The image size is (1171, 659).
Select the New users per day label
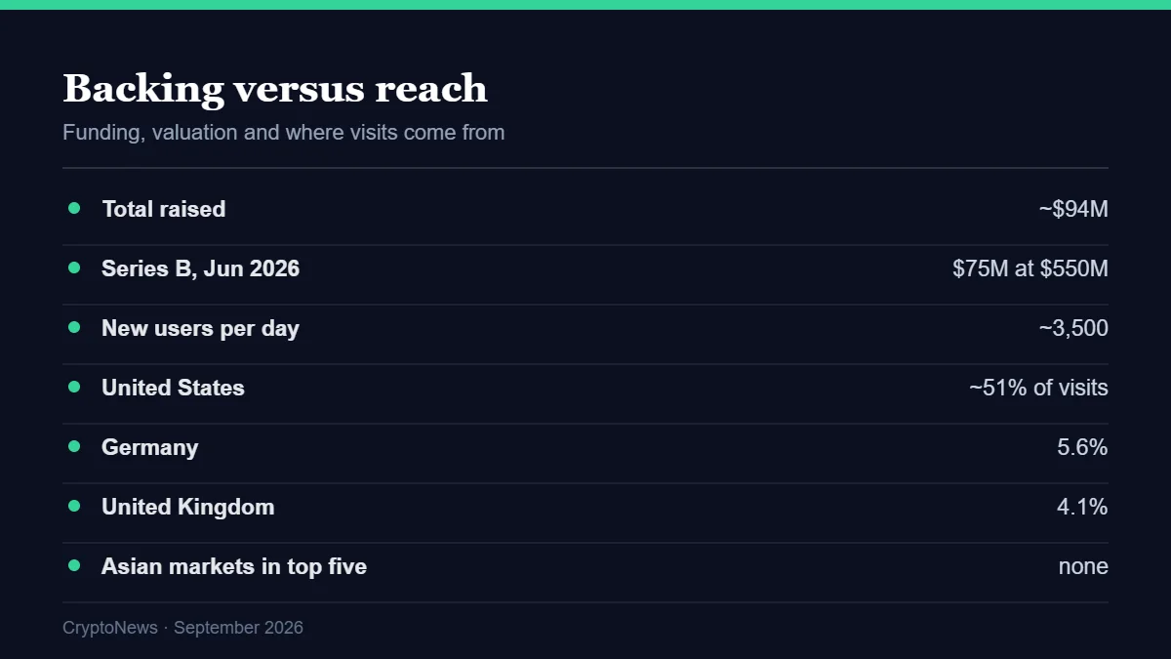pos(200,328)
